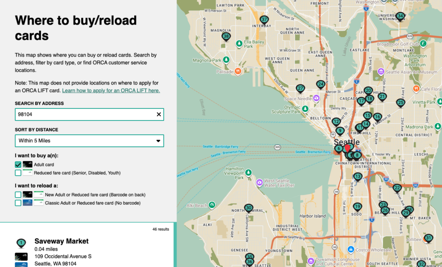Uncheck the Adult card checkbox
Screen dimensions: 442x267
click(x=18, y=165)
